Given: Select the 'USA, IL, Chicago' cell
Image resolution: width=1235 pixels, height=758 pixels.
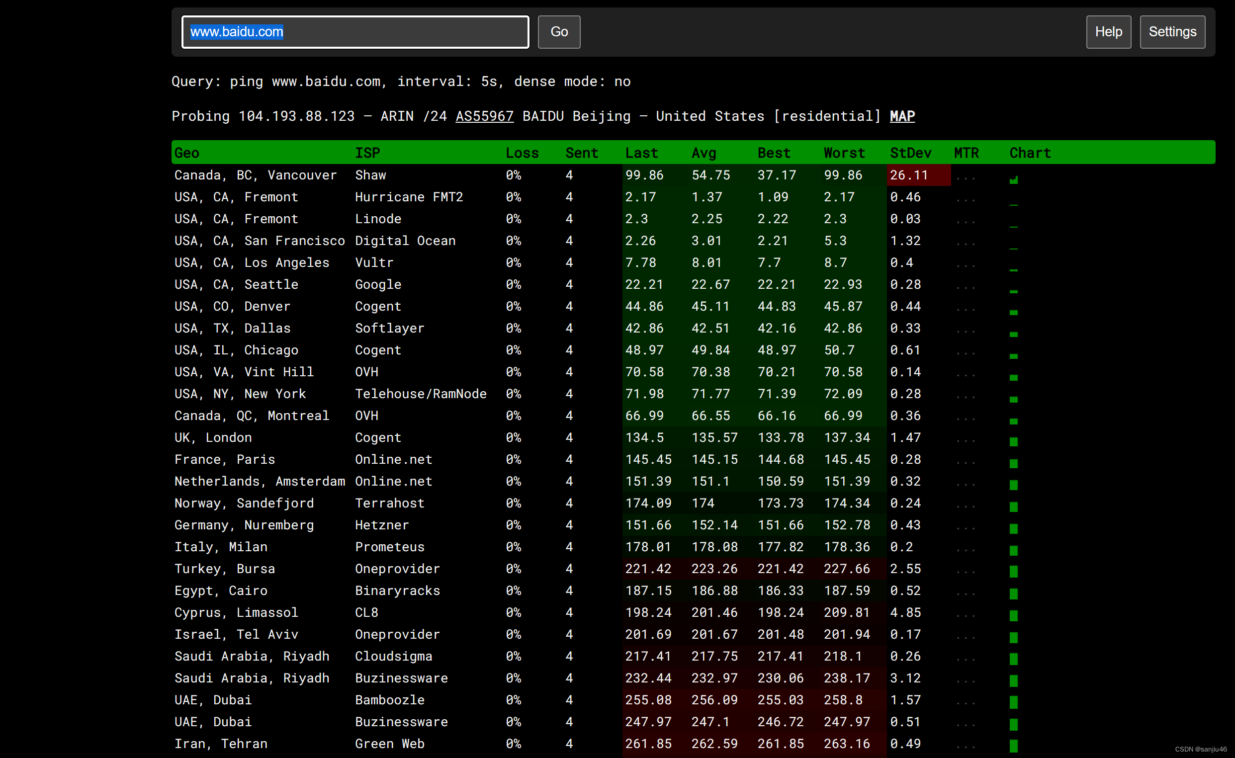Looking at the screenshot, I should click(x=236, y=350).
